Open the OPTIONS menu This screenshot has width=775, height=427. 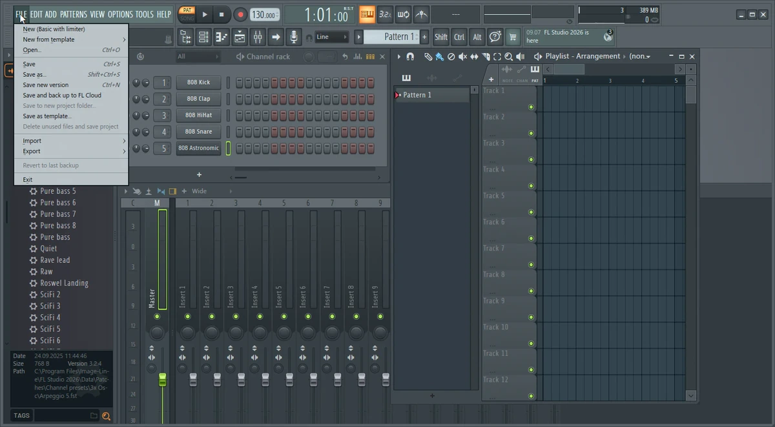120,14
